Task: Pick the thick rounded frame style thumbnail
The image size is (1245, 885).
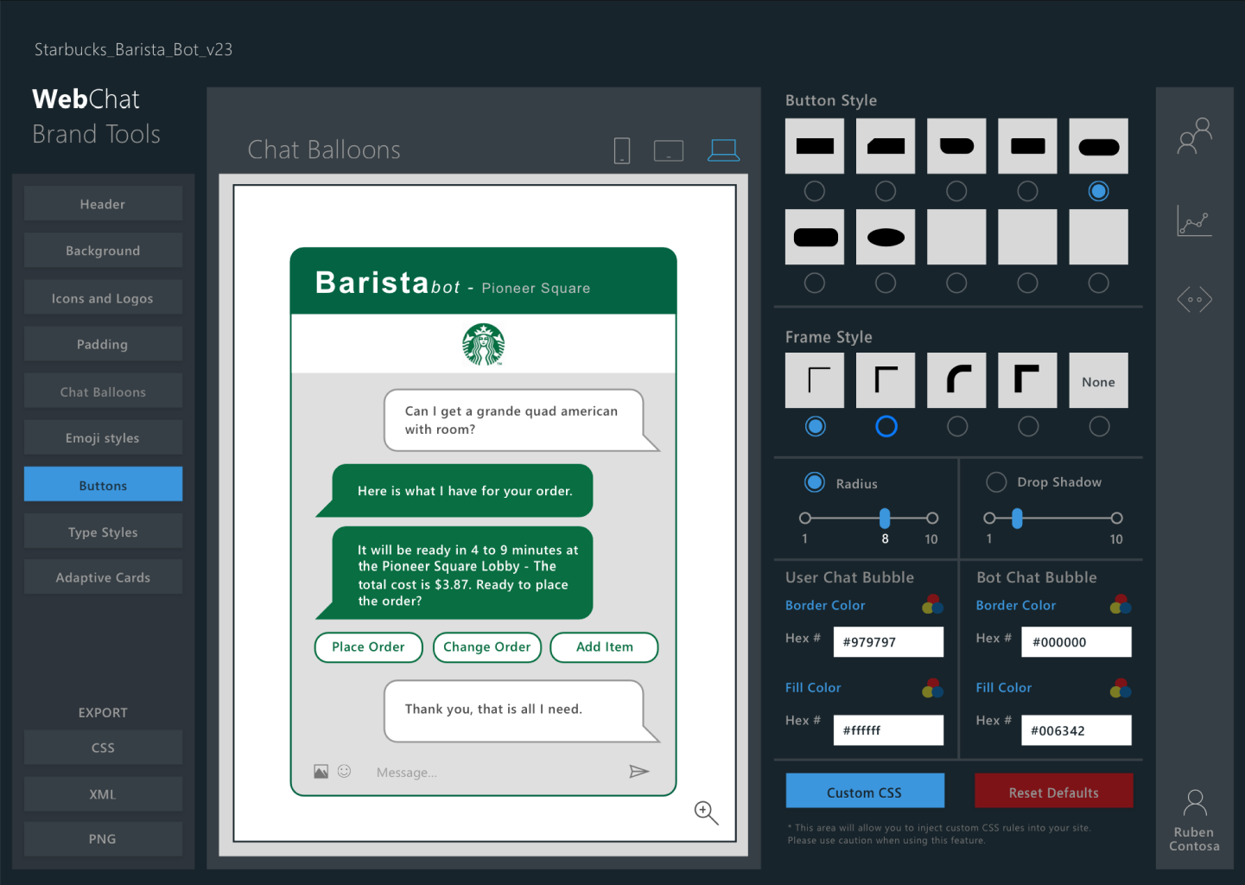Action: click(956, 380)
